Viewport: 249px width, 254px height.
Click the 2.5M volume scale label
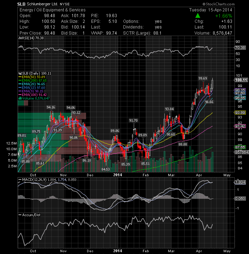point(12,166)
